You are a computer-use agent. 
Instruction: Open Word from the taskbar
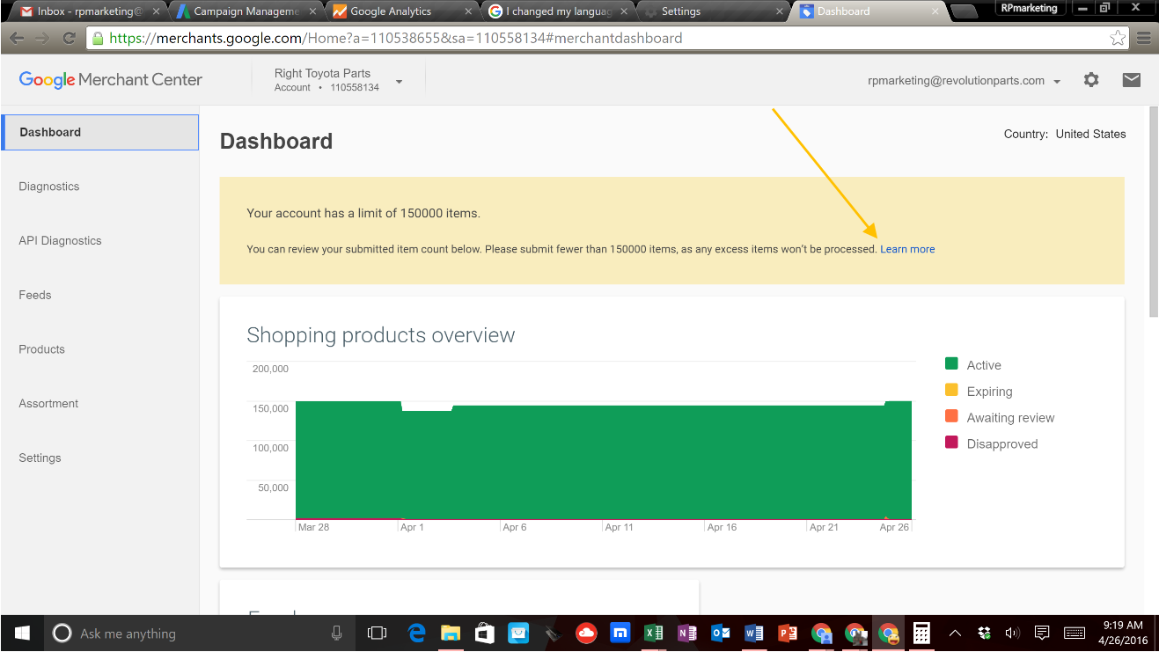click(x=754, y=634)
